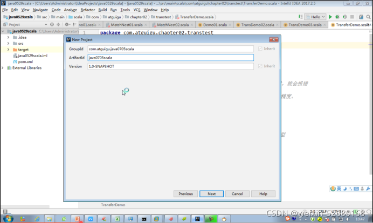
Task: Click the Help button in dialog
Action: tap(263, 194)
